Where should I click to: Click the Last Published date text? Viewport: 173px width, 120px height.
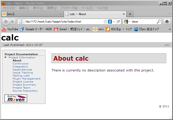pos(23,45)
